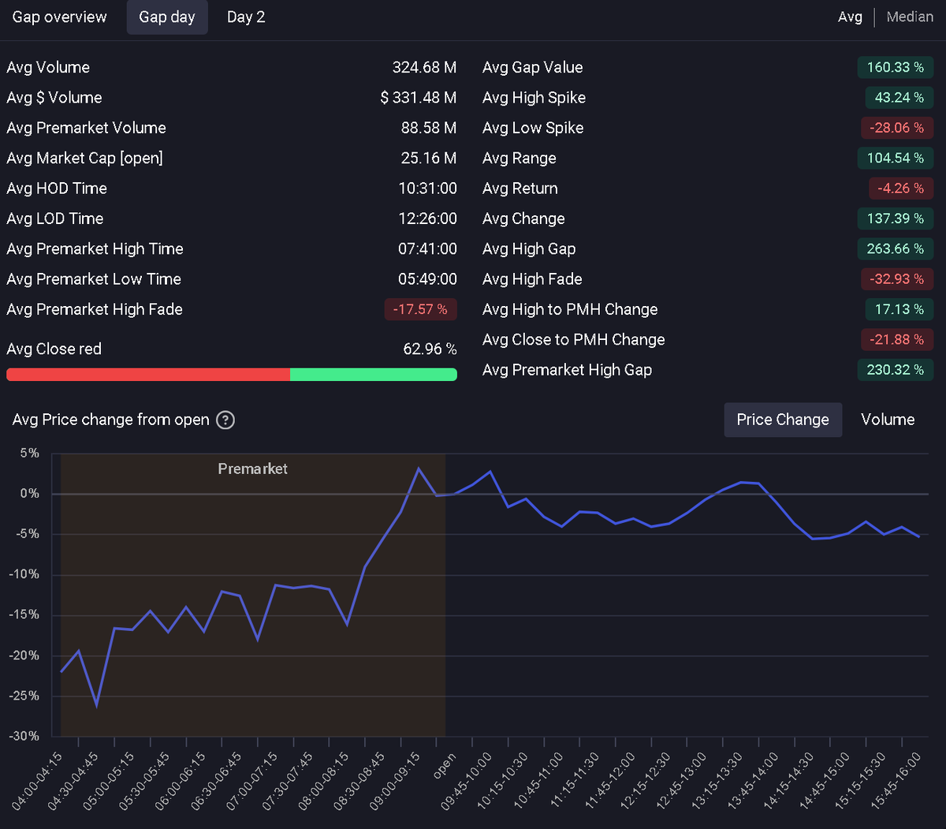Viewport: 946px width, 829px height.
Task: Click the Avg Premarket High Fade -17.57 % badge
Action: click(x=421, y=309)
